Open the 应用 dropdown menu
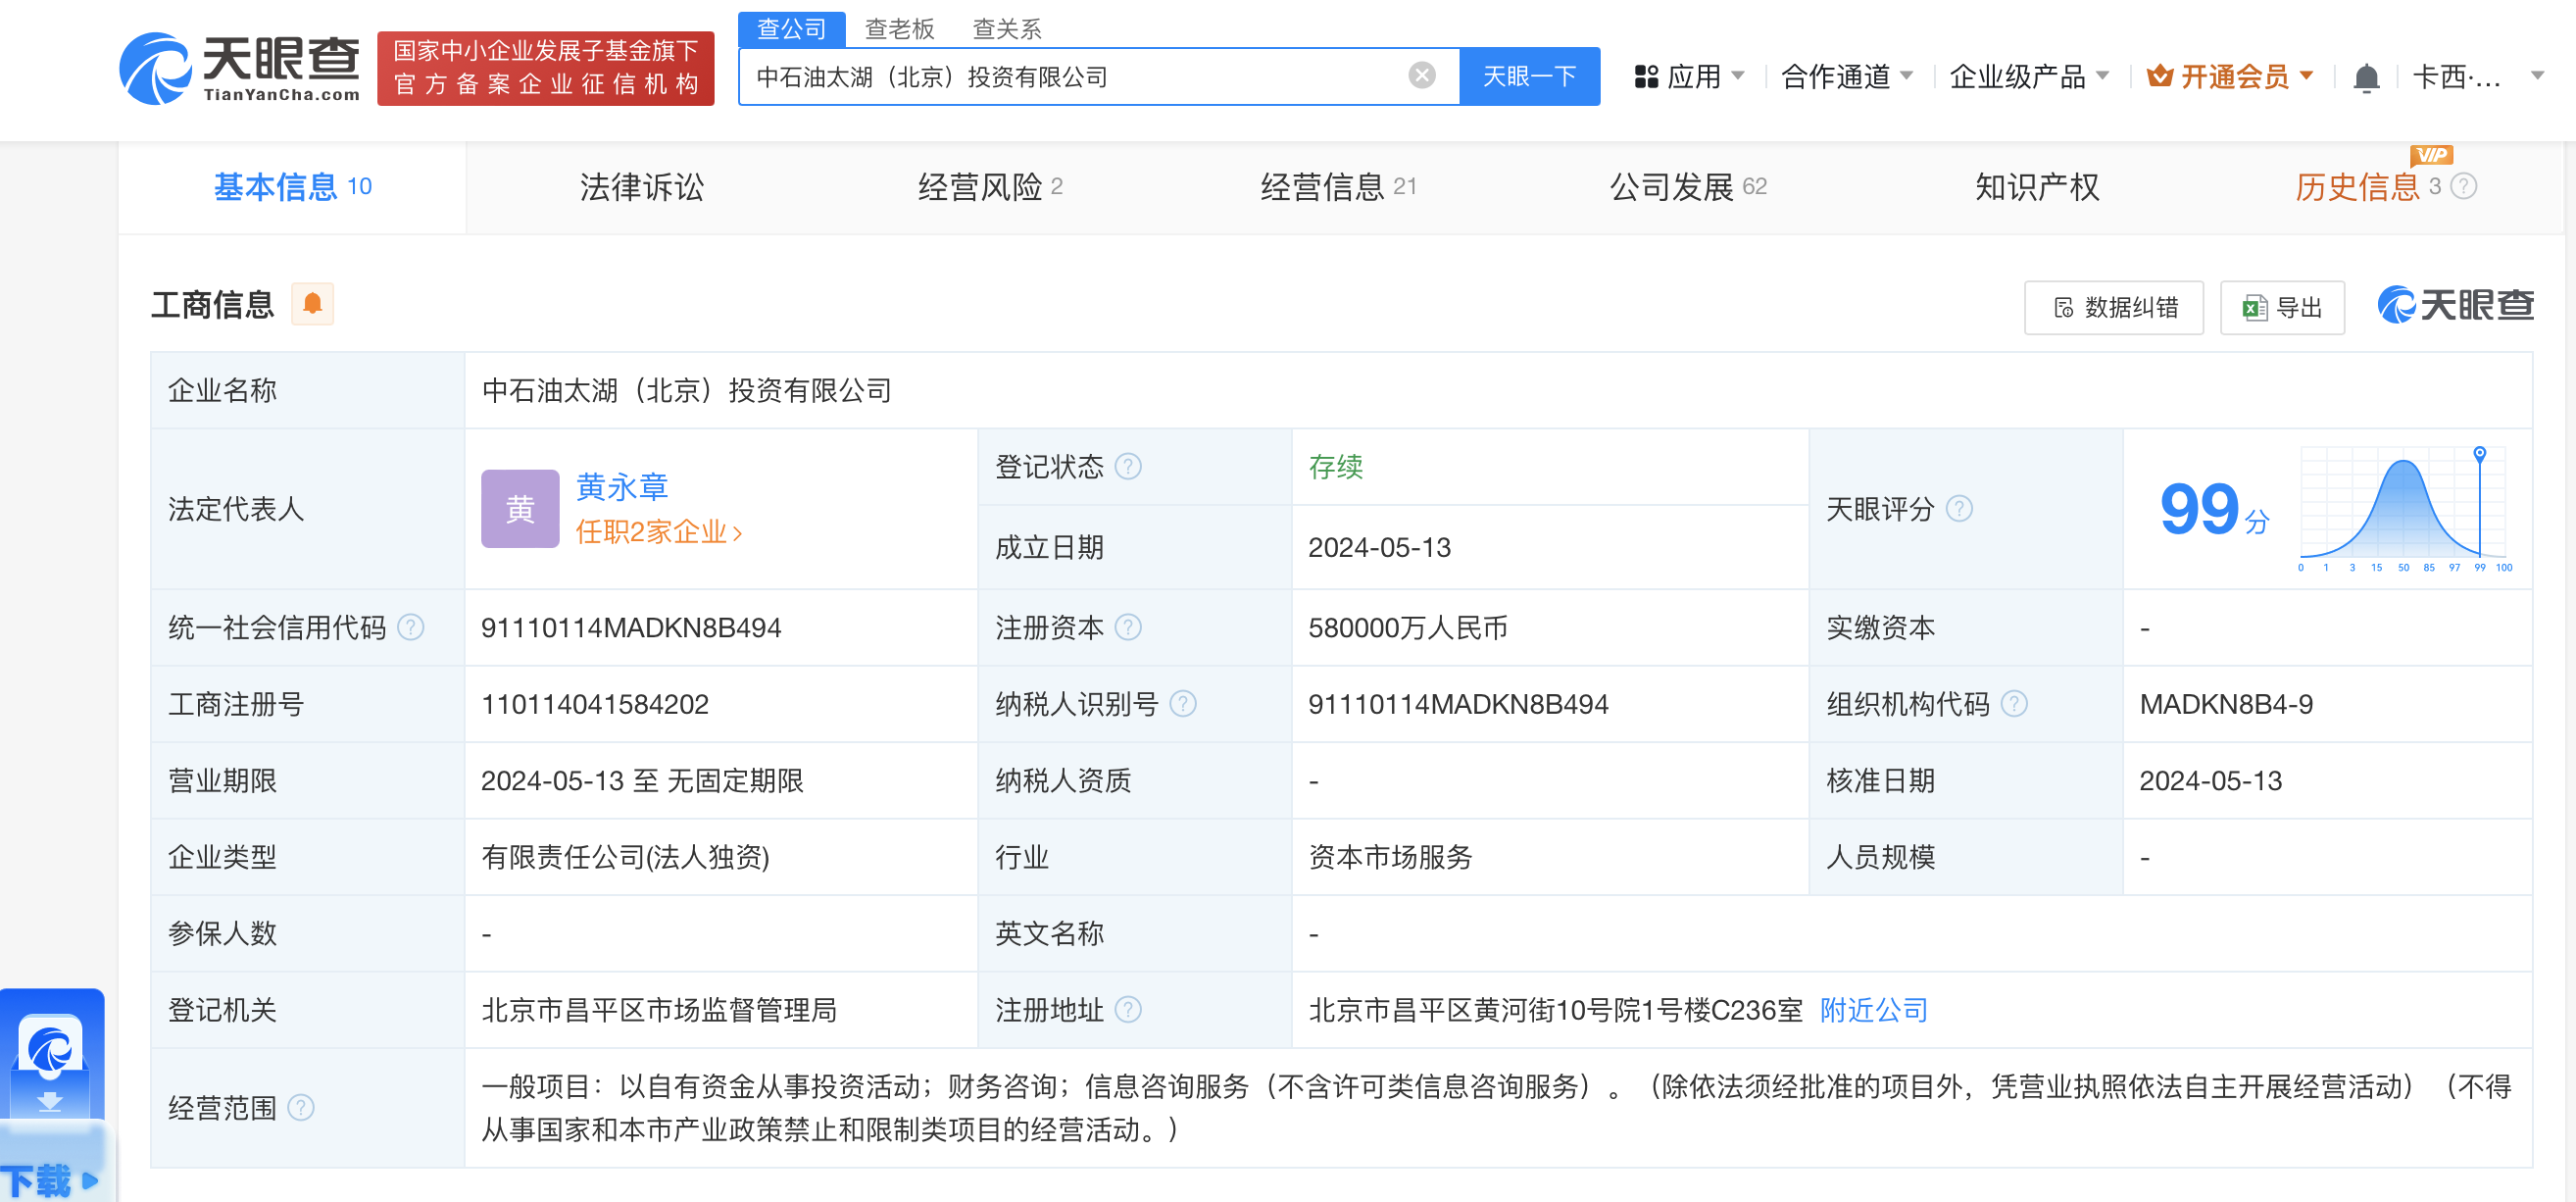The width and height of the screenshot is (2576, 1202). 1689,77
